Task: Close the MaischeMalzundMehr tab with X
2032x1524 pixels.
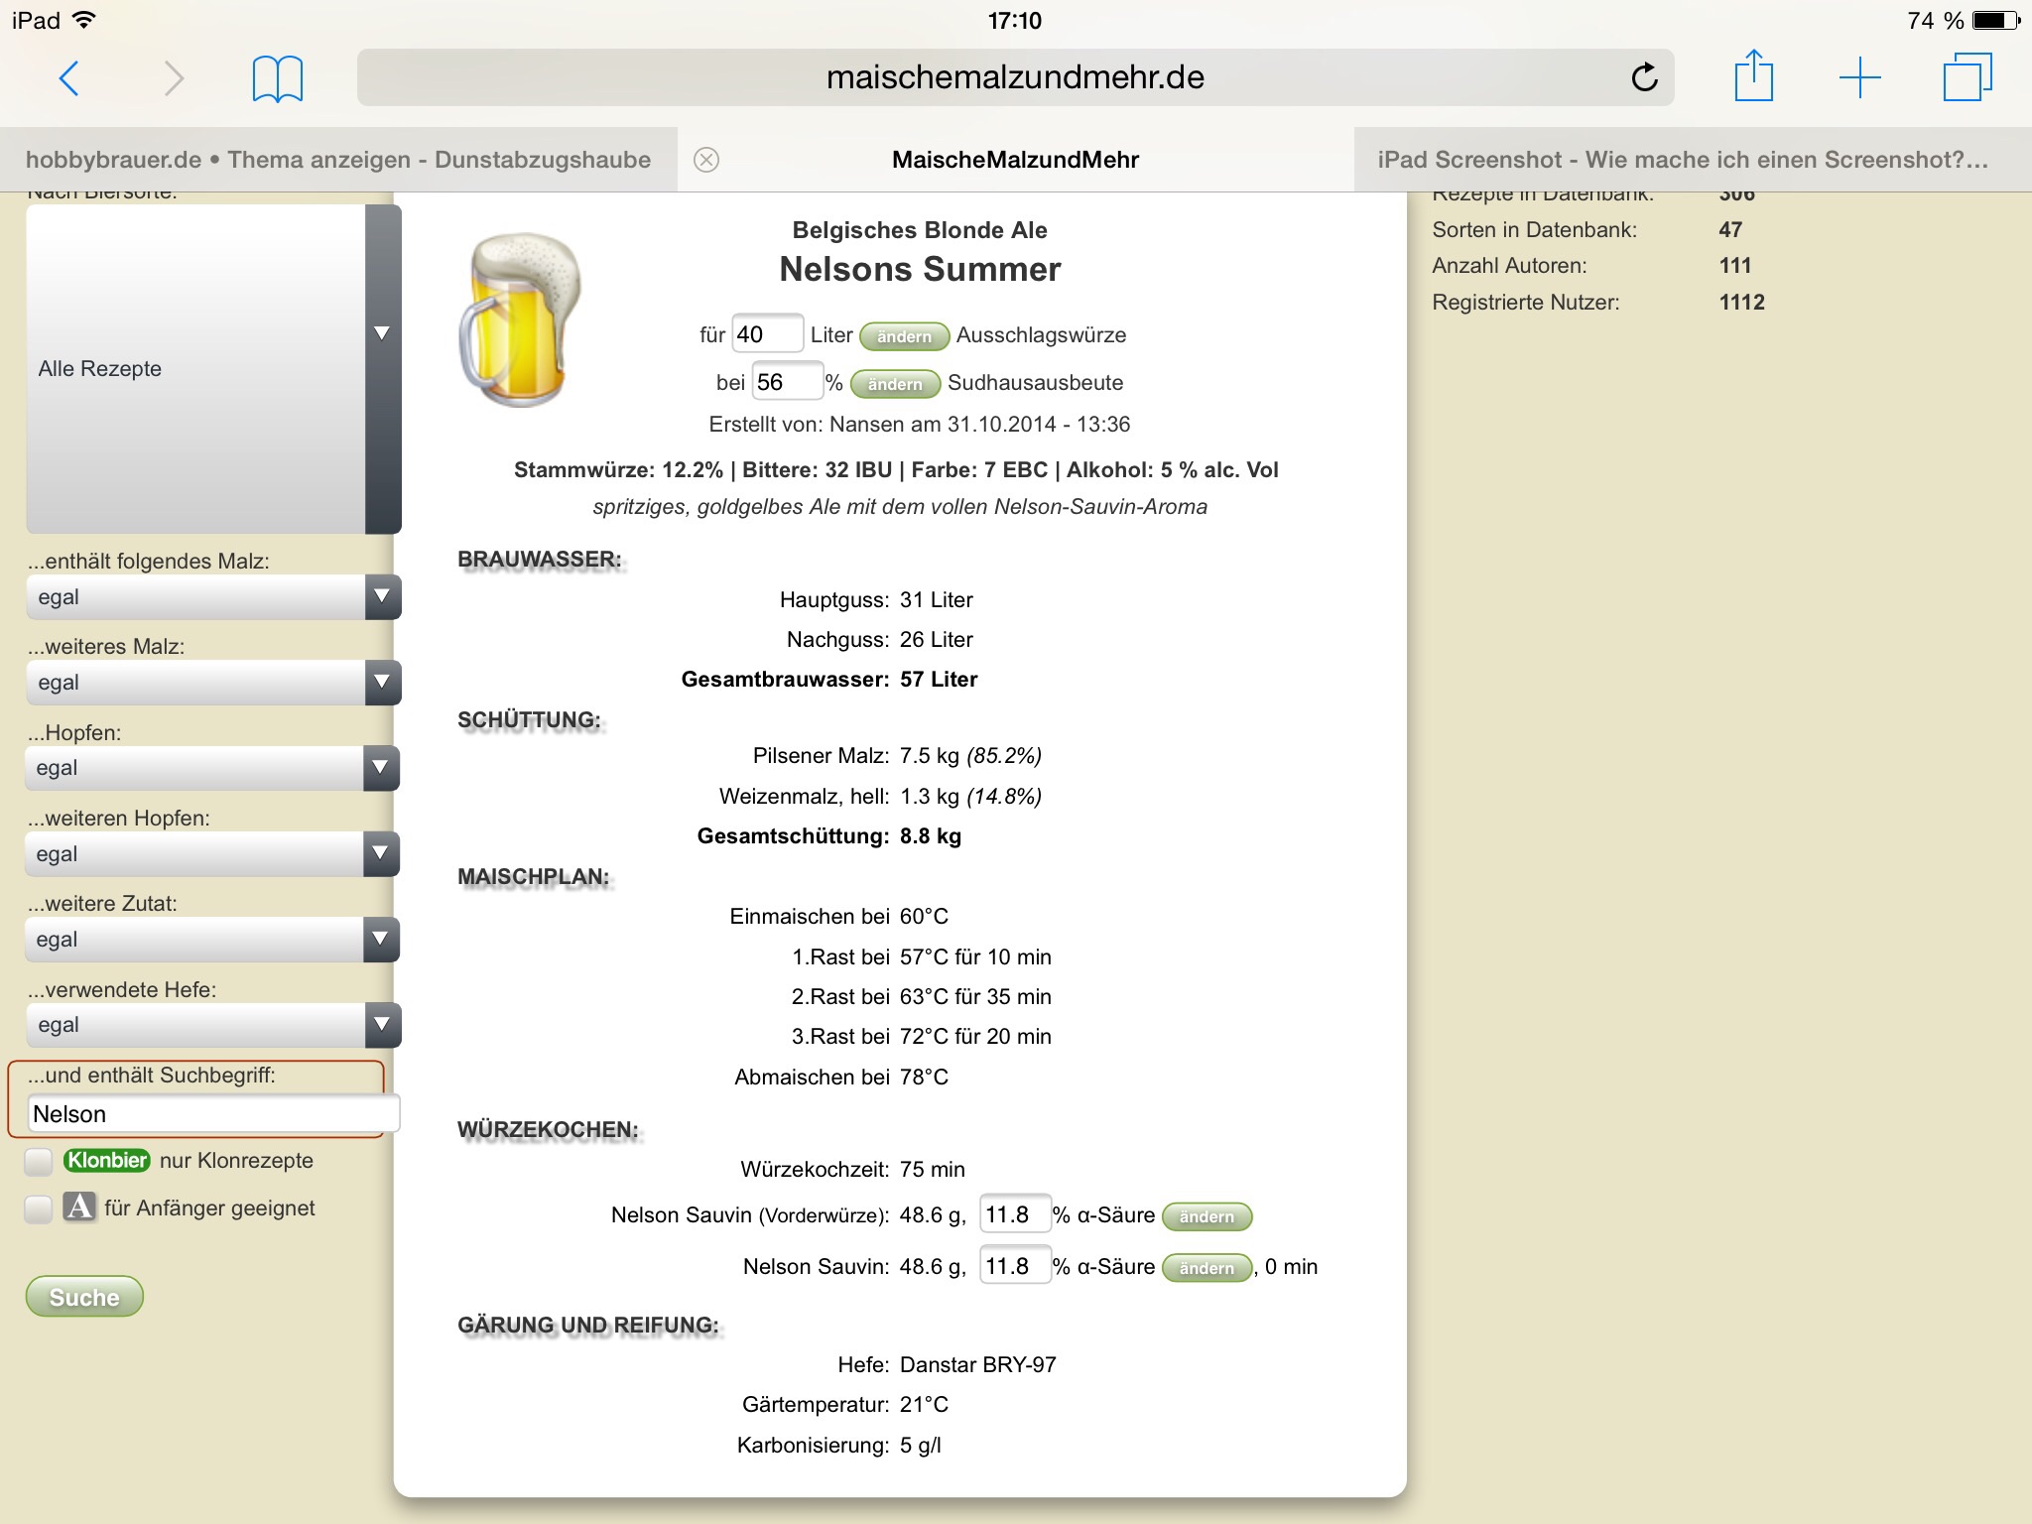Action: (705, 160)
